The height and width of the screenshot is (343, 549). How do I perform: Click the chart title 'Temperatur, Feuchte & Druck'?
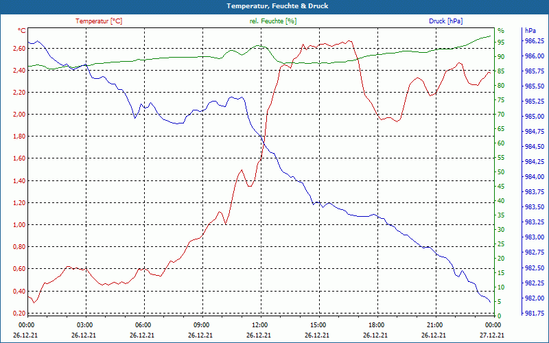[x=277, y=6]
